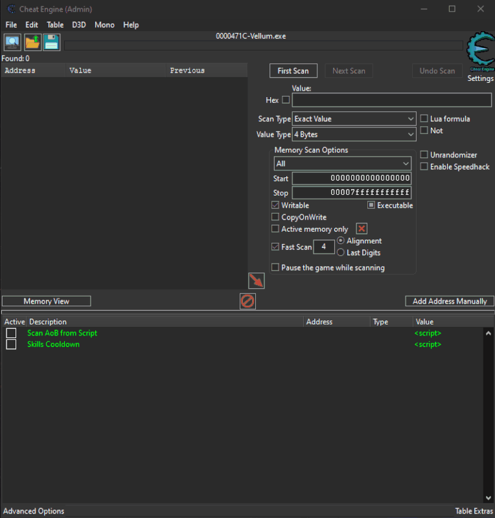Open the Help menu

pyautogui.click(x=131, y=25)
